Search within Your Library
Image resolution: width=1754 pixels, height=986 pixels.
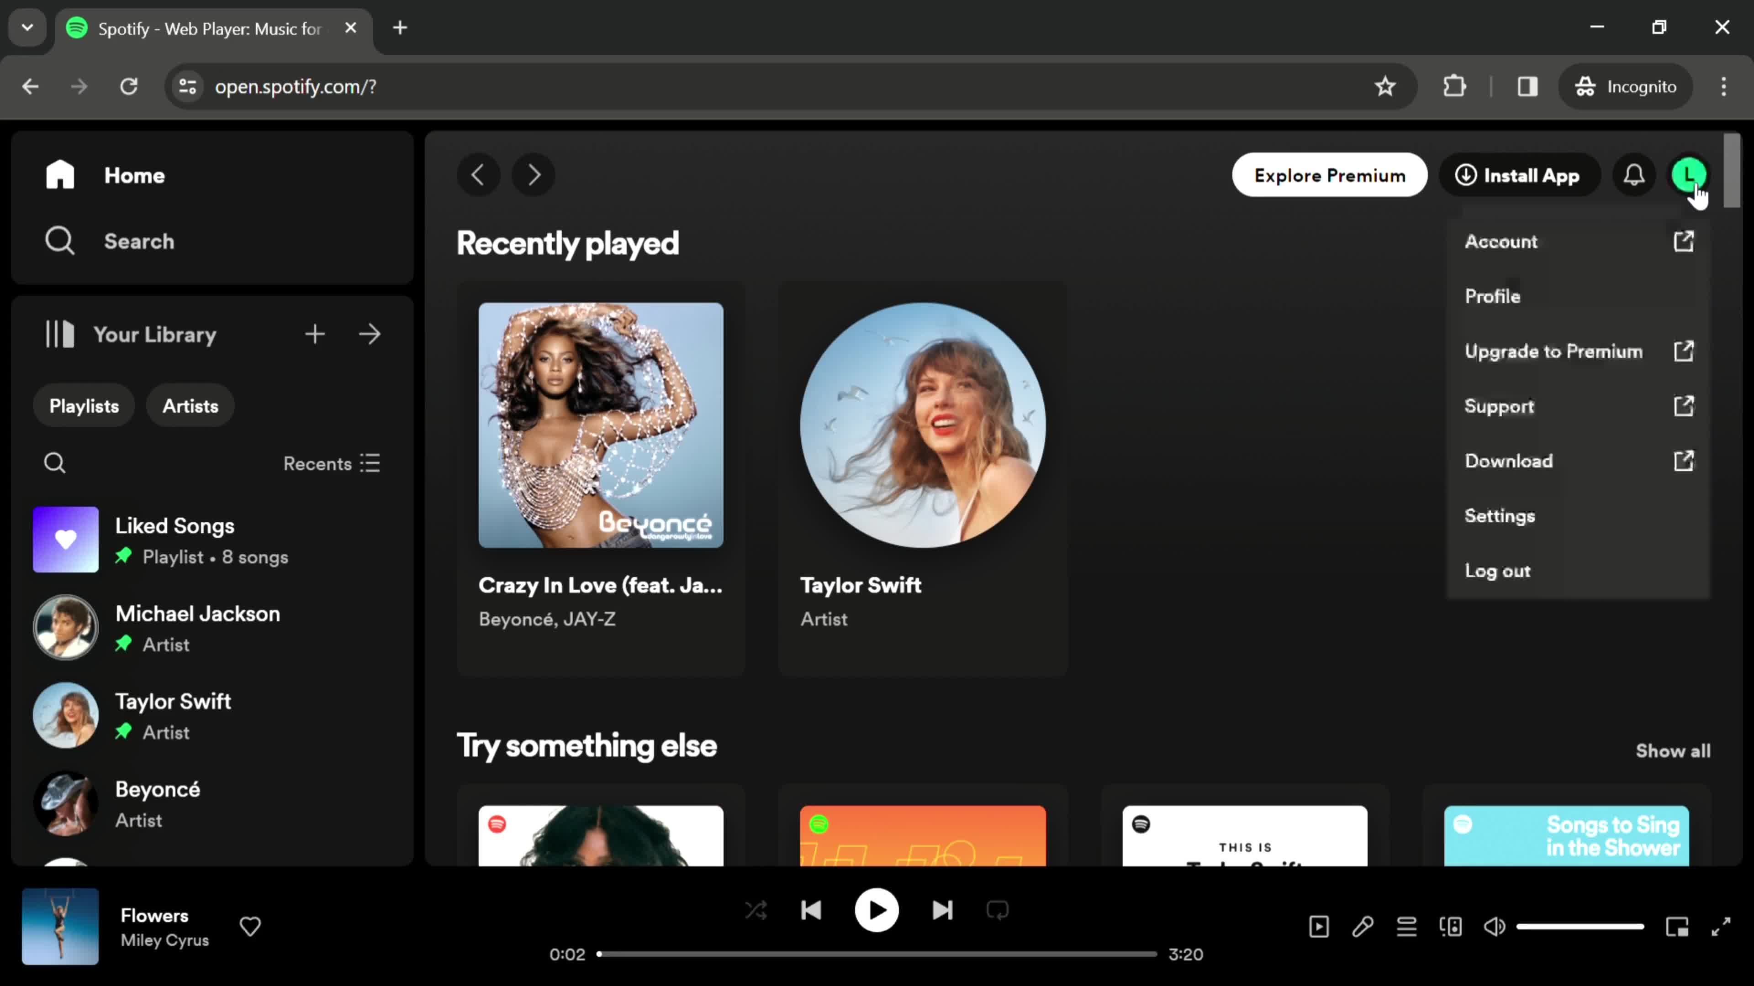click(54, 463)
